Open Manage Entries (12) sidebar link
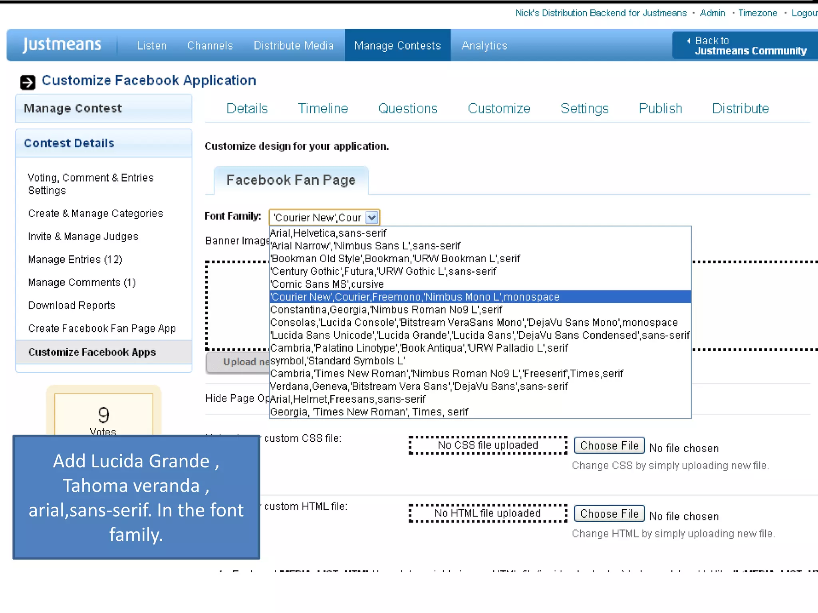 tap(75, 260)
